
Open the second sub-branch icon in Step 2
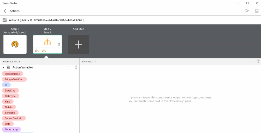pyautogui.click(x=44, y=51)
